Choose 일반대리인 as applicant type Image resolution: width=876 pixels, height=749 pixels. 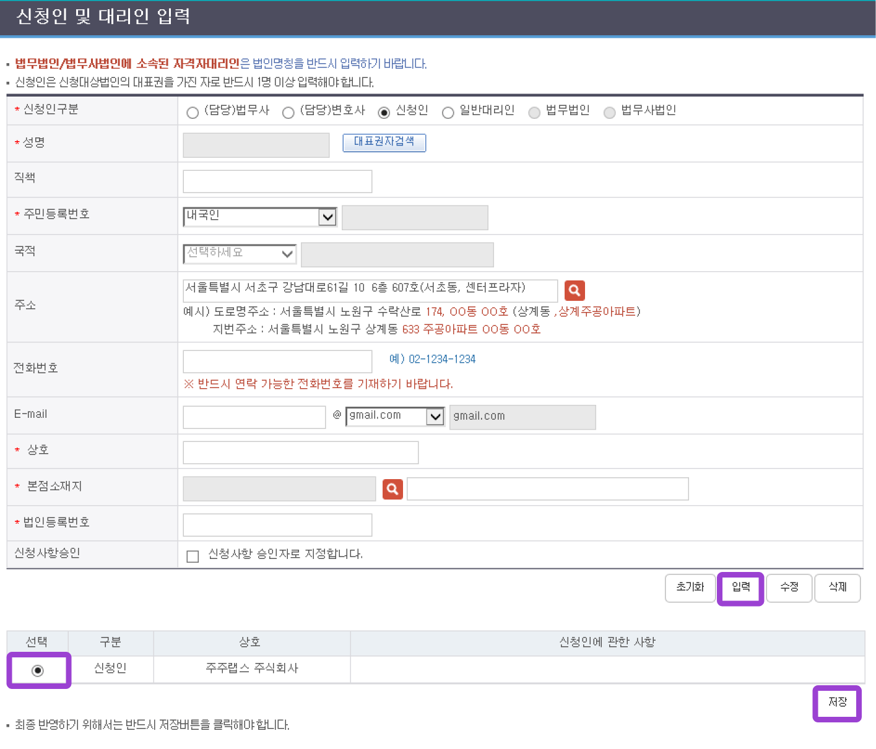pos(448,112)
